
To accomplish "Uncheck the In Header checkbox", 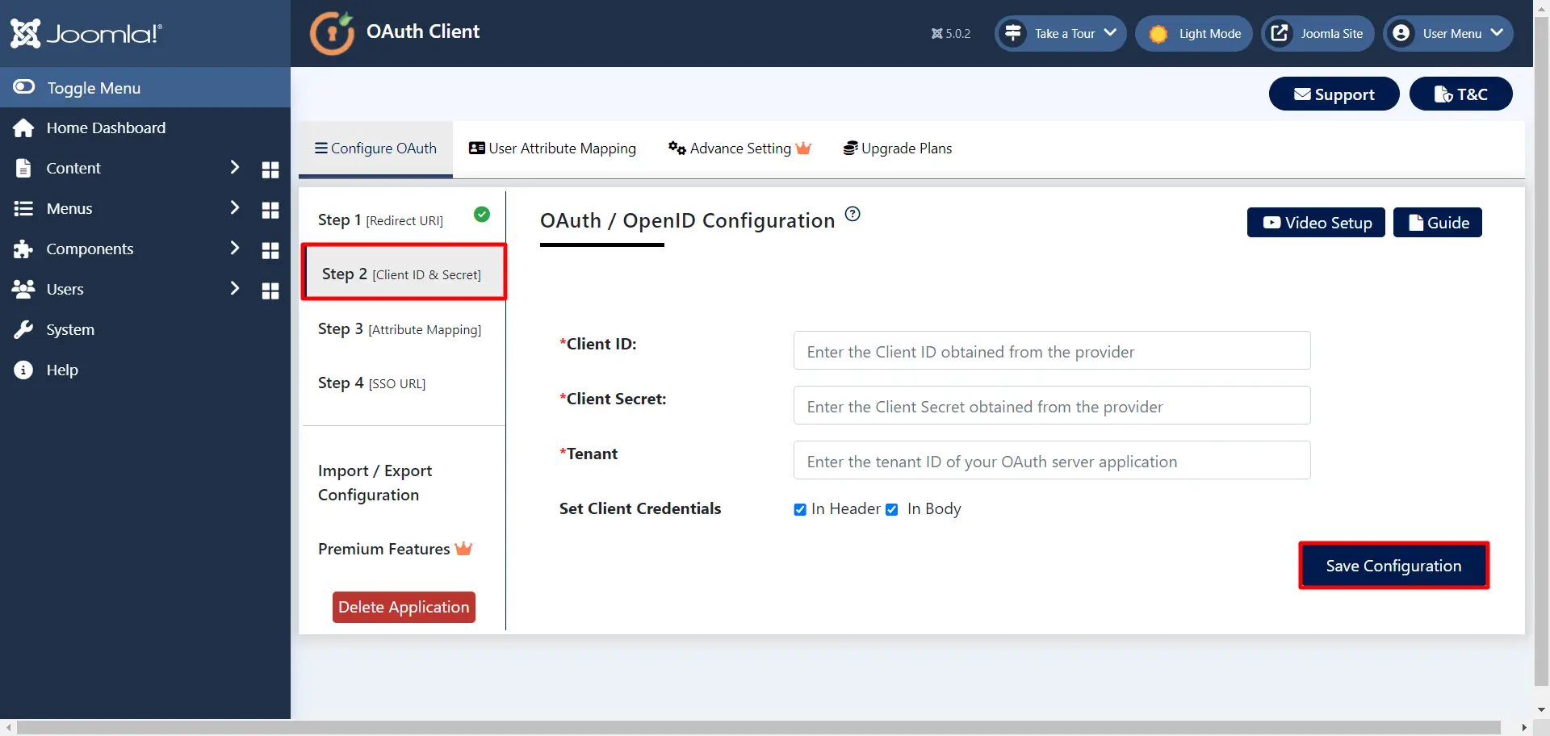I will coord(800,509).
